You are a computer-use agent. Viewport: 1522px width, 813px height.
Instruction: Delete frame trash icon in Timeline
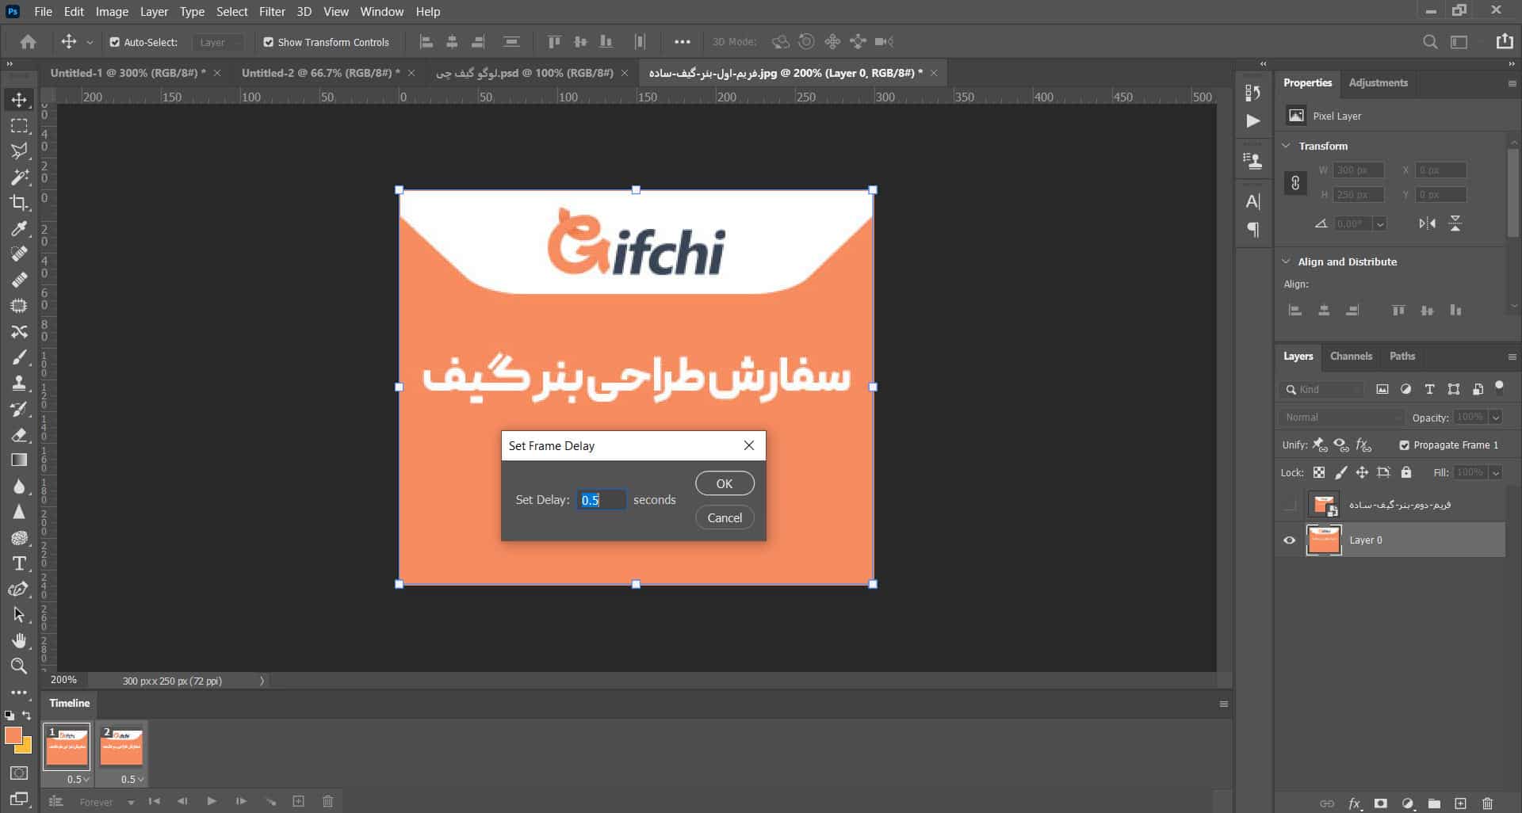click(x=327, y=801)
